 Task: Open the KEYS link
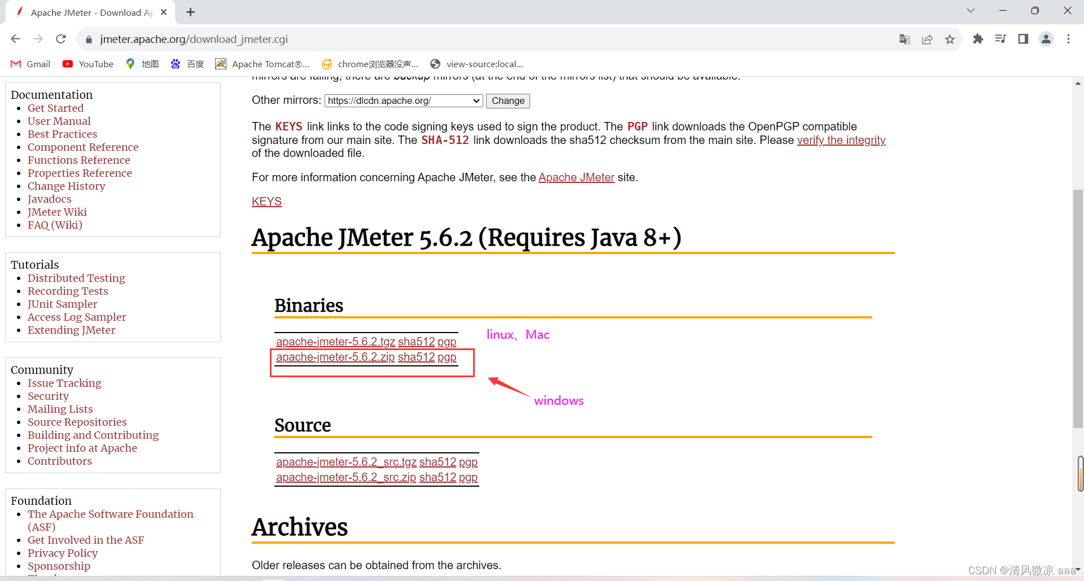click(266, 202)
